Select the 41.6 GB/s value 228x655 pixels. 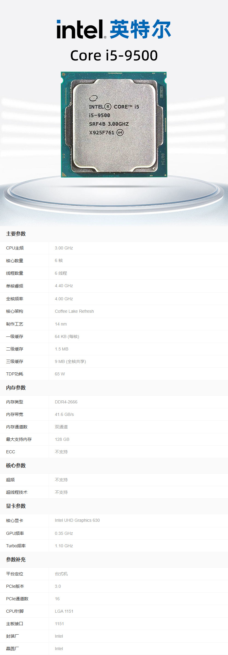tap(64, 414)
